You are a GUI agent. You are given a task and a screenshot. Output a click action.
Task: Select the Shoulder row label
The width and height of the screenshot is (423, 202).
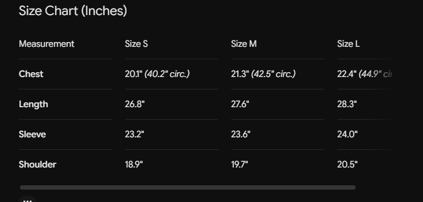(38, 164)
